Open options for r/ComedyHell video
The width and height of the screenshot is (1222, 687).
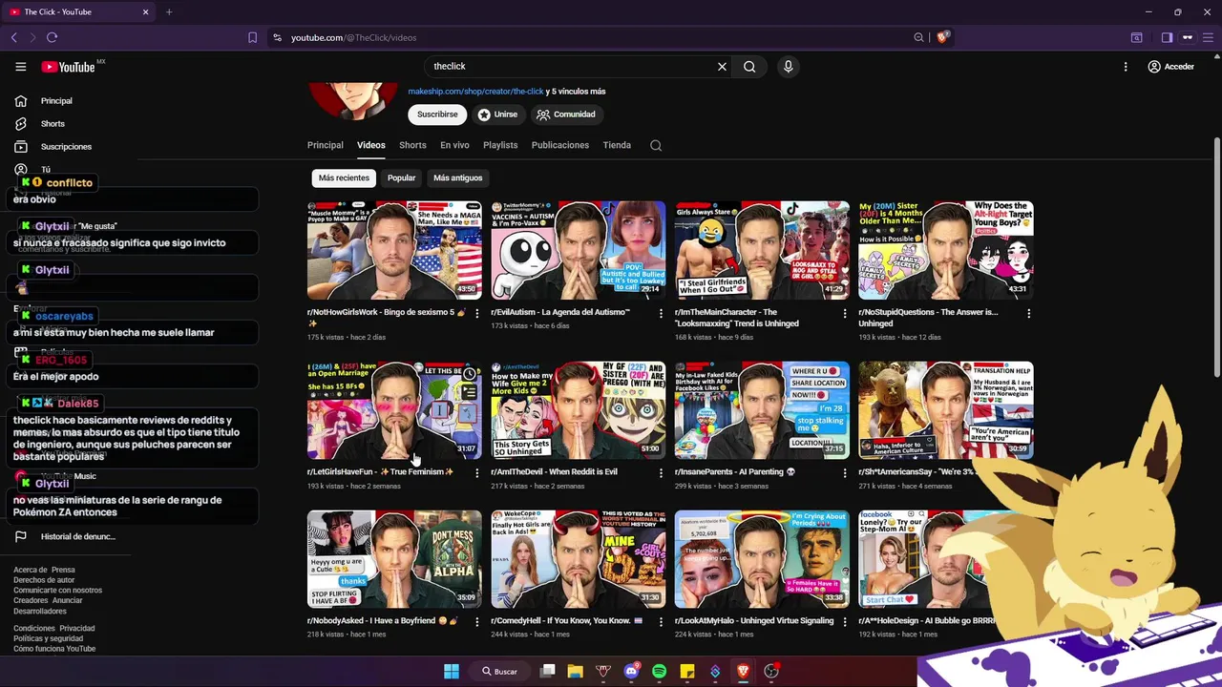[x=661, y=621]
